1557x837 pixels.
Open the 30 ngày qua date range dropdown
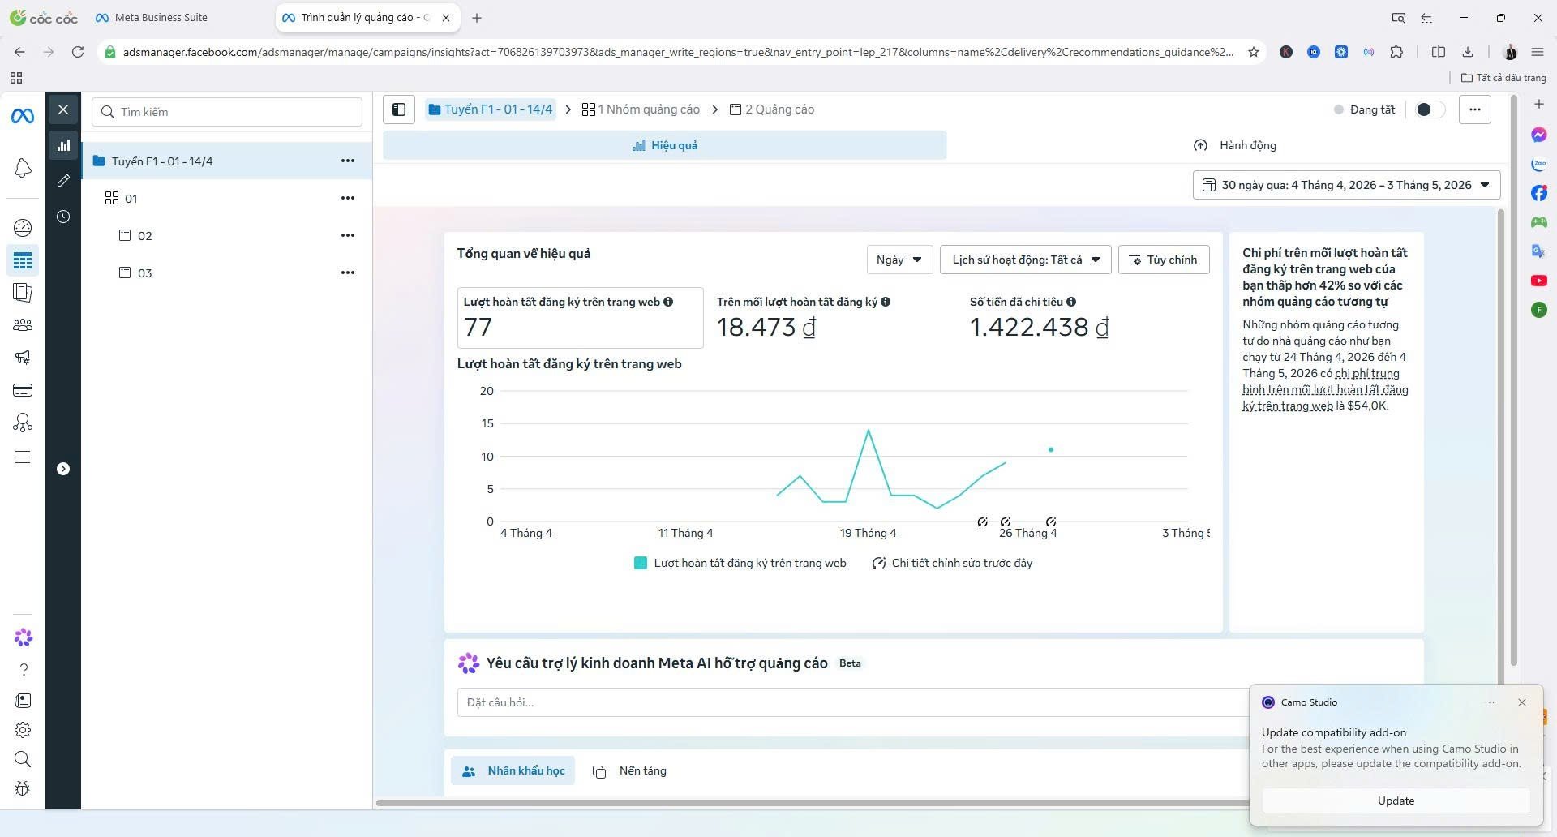(x=1346, y=185)
